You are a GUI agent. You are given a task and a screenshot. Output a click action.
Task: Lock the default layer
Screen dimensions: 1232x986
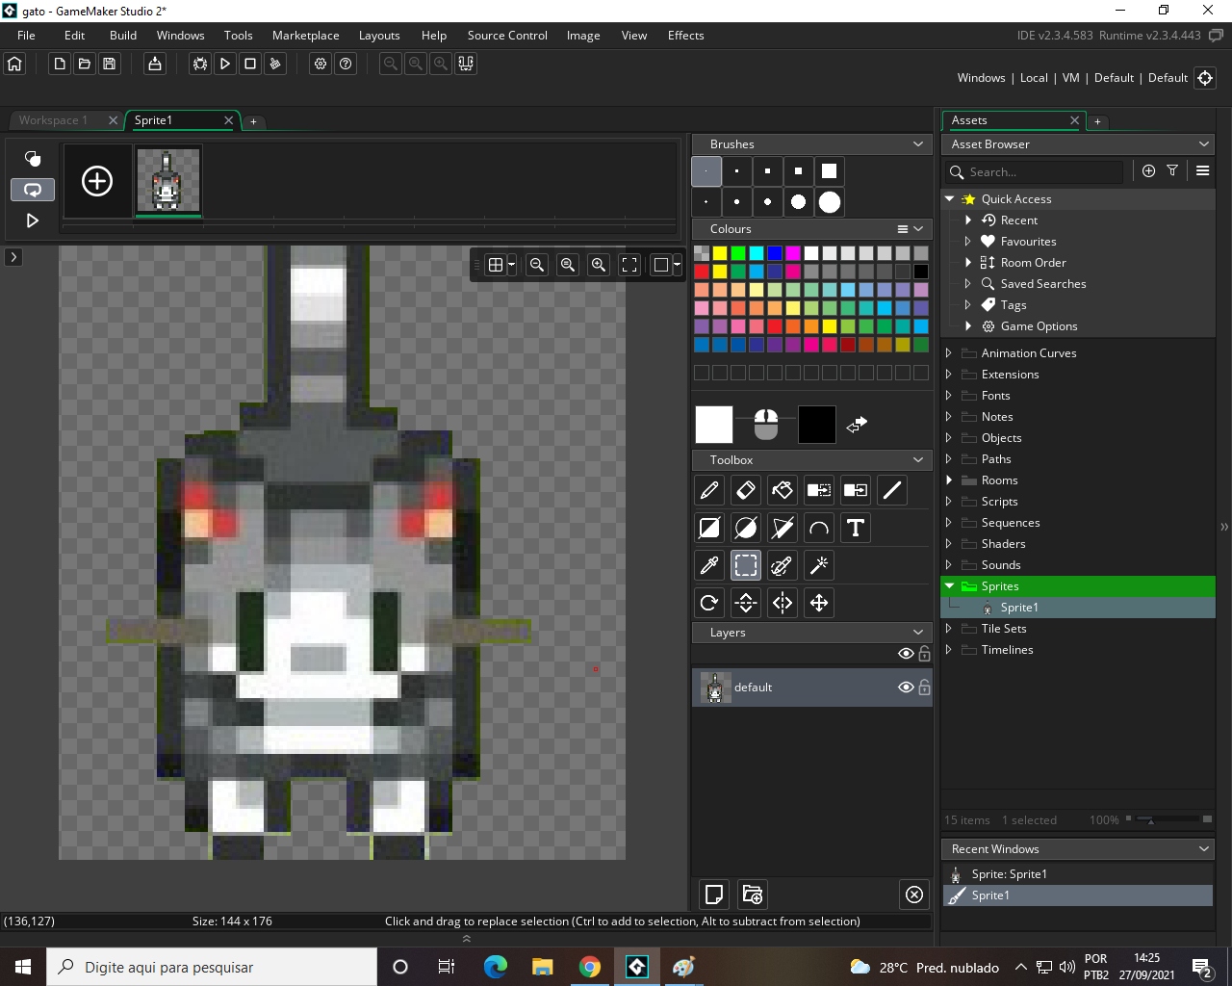pos(923,687)
